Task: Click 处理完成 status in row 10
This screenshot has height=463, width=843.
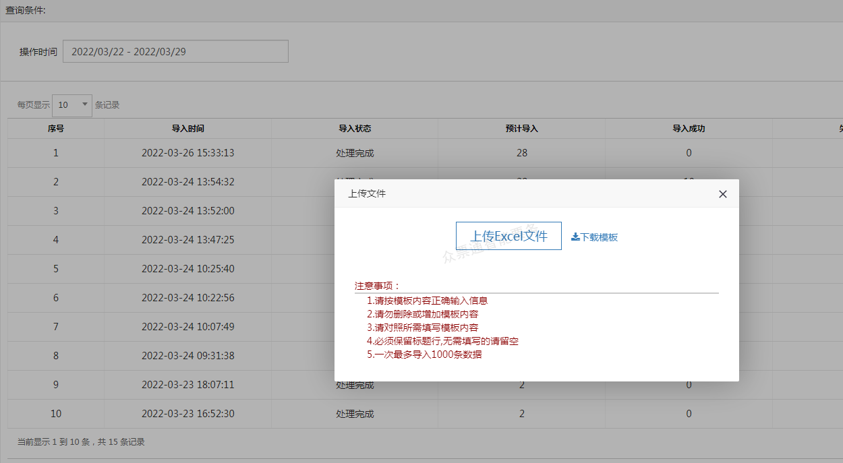Action: [355, 414]
